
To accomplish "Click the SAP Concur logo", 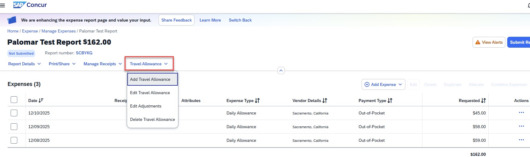I will coord(30,5).
